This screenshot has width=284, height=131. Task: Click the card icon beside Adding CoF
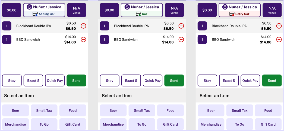[35, 14]
